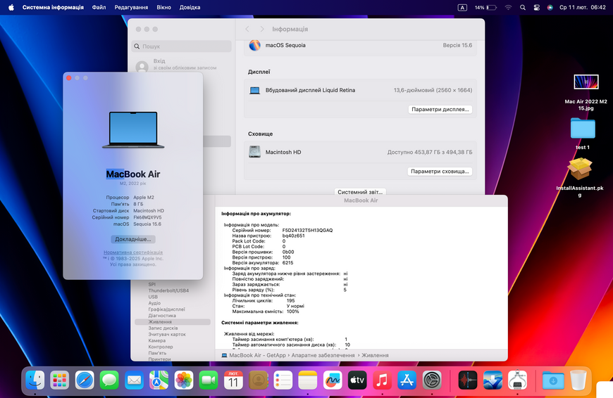
Task: Launch Maps from the Dock
Action: point(159,380)
